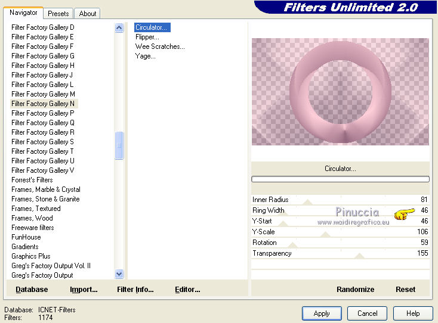This screenshot has width=438, height=323.
Task: Select the Circulator... filter
Action: (x=152, y=27)
